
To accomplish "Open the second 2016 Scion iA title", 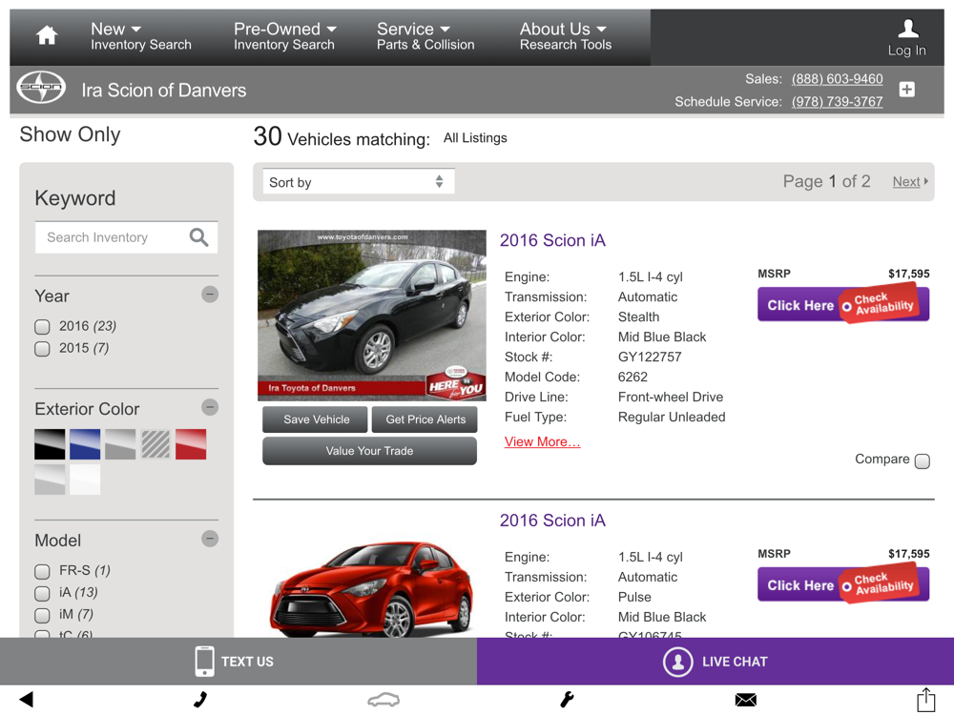I will pos(552,521).
